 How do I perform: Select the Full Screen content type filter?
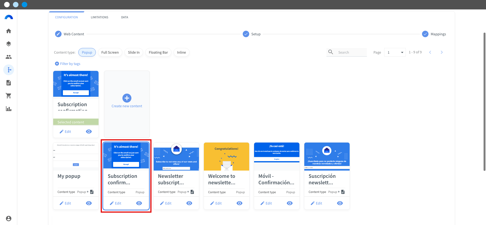tap(110, 52)
